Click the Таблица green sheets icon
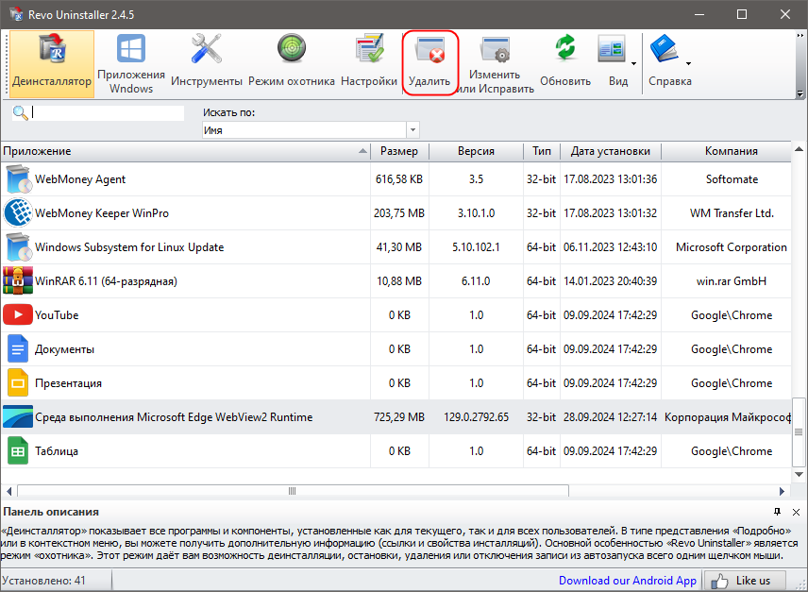808x592 pixels. tap(18, 450)
